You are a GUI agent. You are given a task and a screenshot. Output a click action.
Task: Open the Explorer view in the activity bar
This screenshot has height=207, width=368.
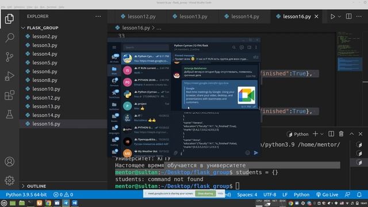[x=9, y=19]
